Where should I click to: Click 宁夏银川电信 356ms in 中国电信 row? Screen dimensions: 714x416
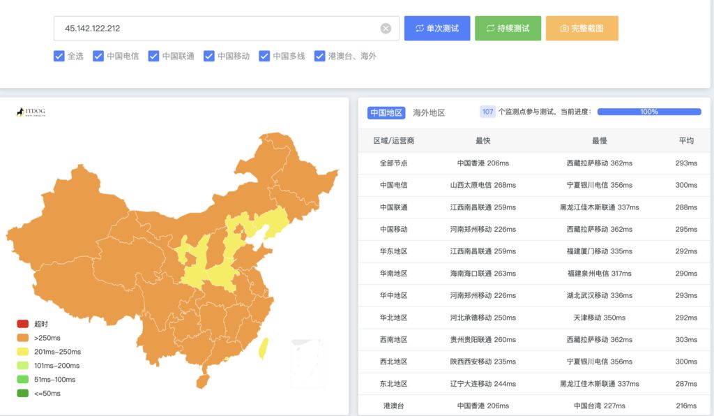click(x=599, y=185)
